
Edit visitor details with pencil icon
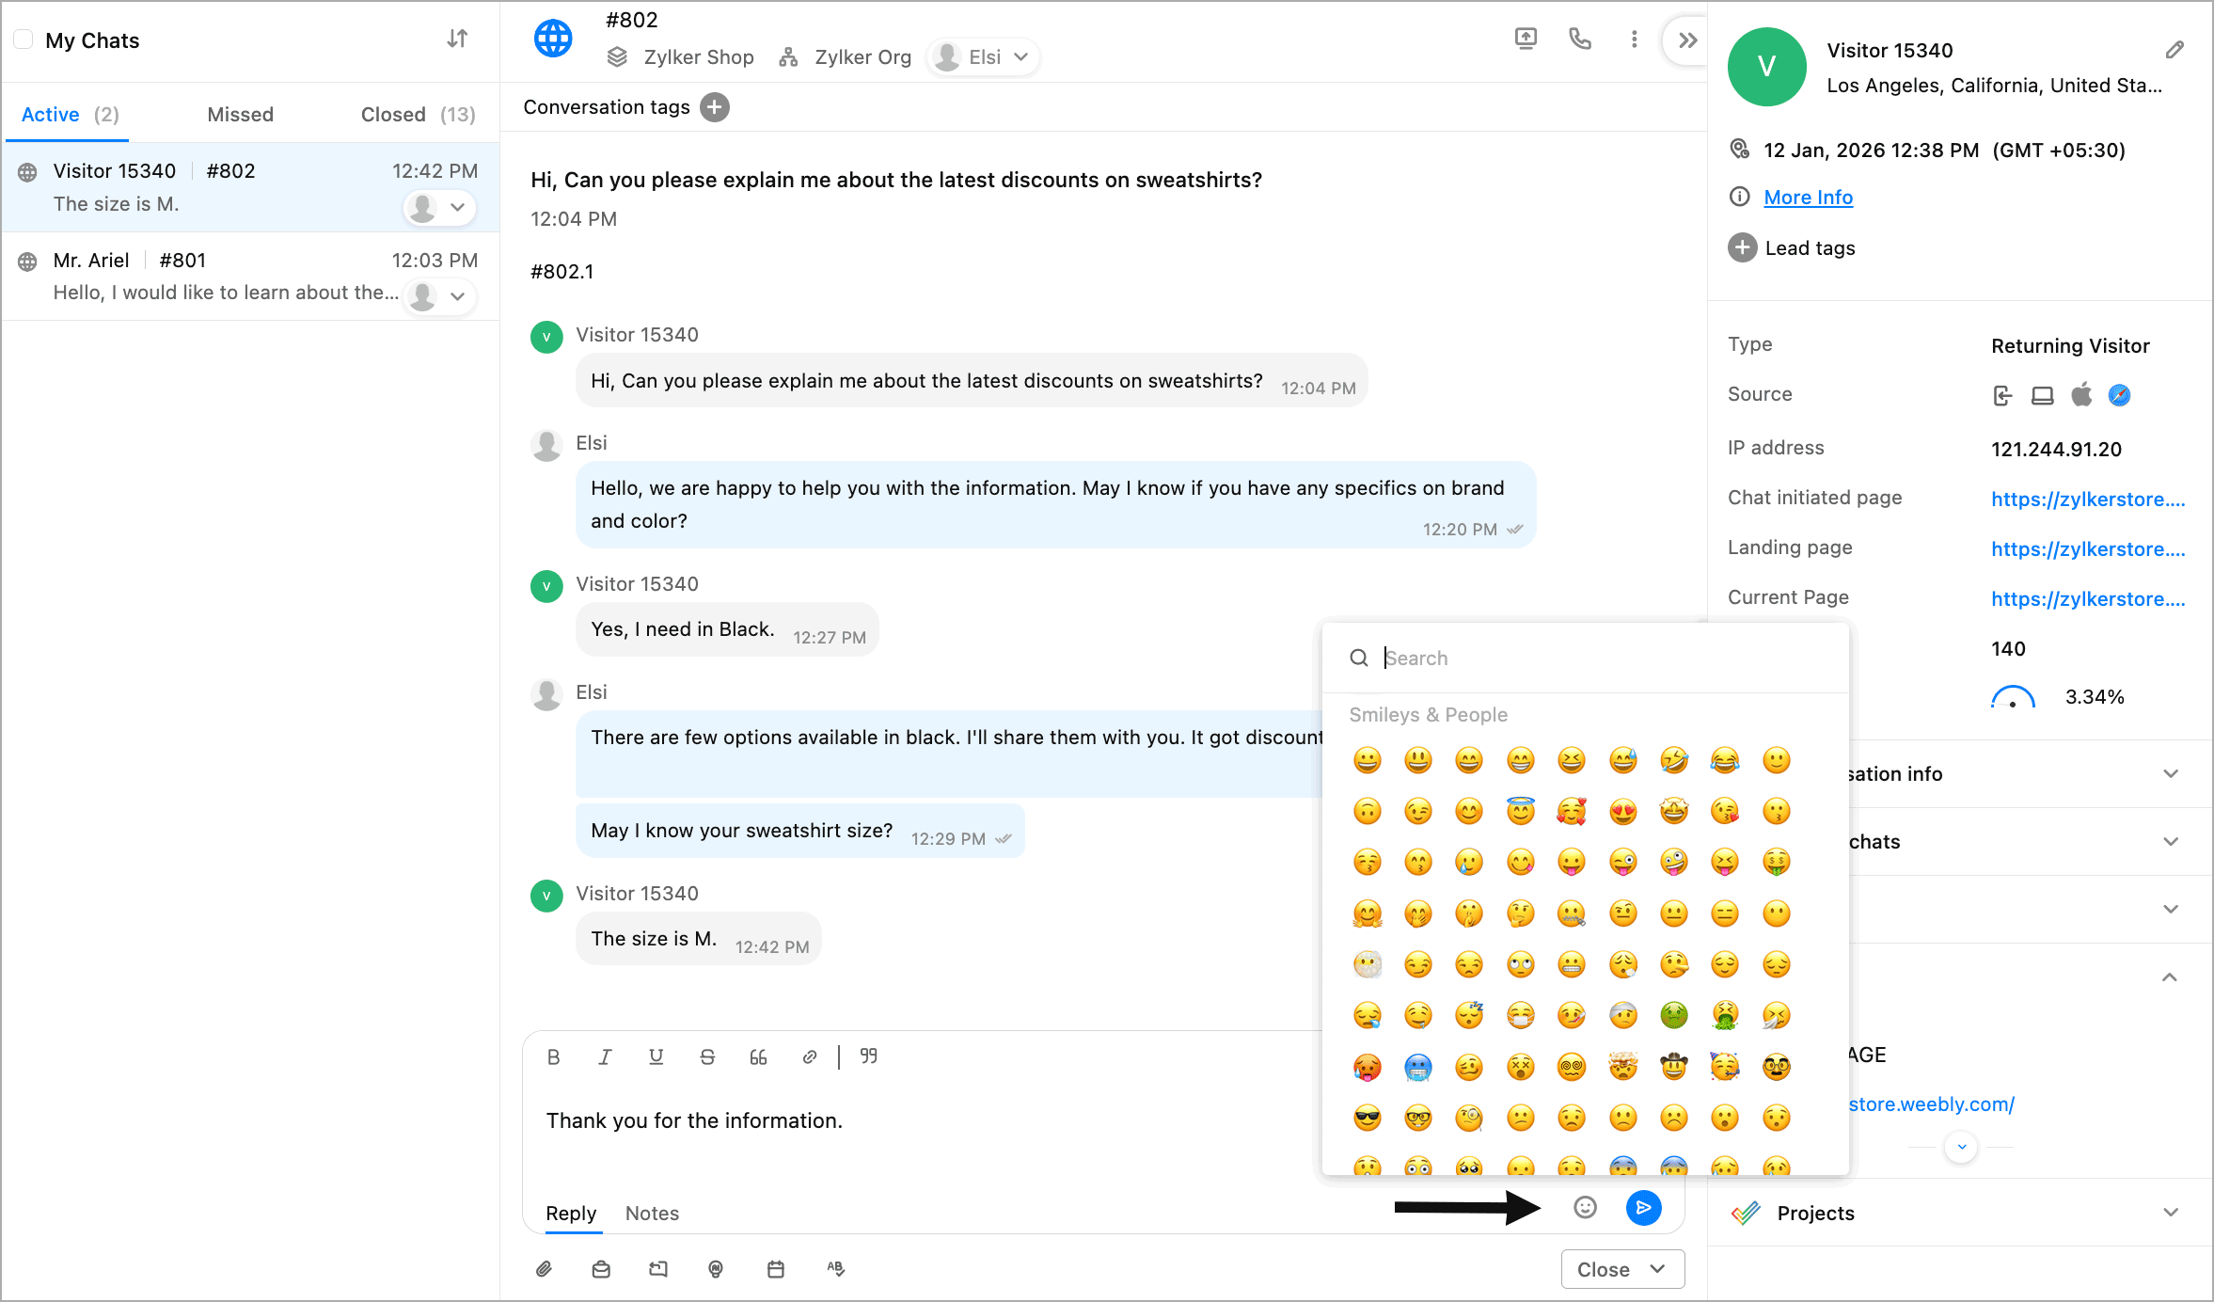pos(2174,50)
